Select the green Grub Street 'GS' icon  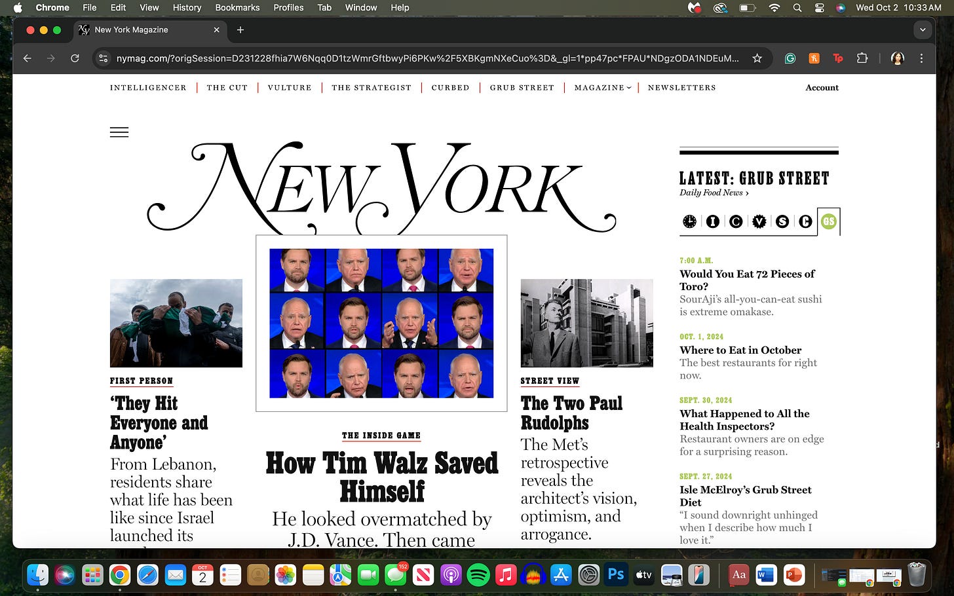click(829, 221)
